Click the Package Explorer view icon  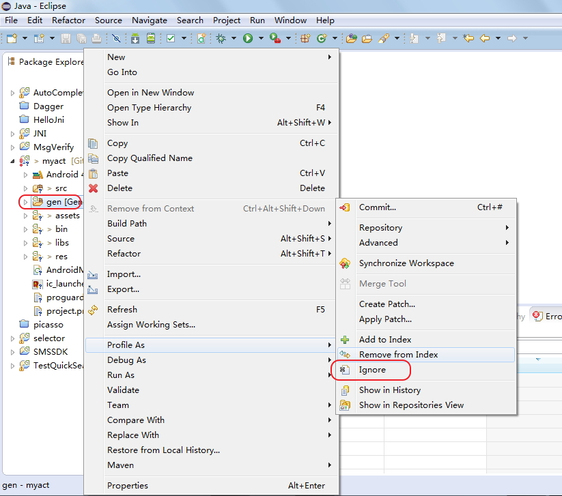(x=12, y=61)
